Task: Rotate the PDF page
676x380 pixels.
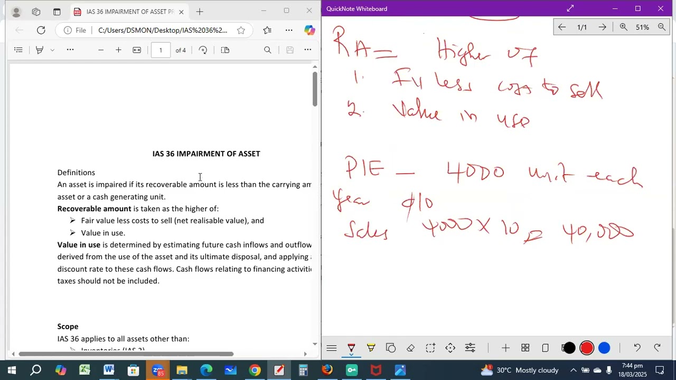Action: coord(203,50)
